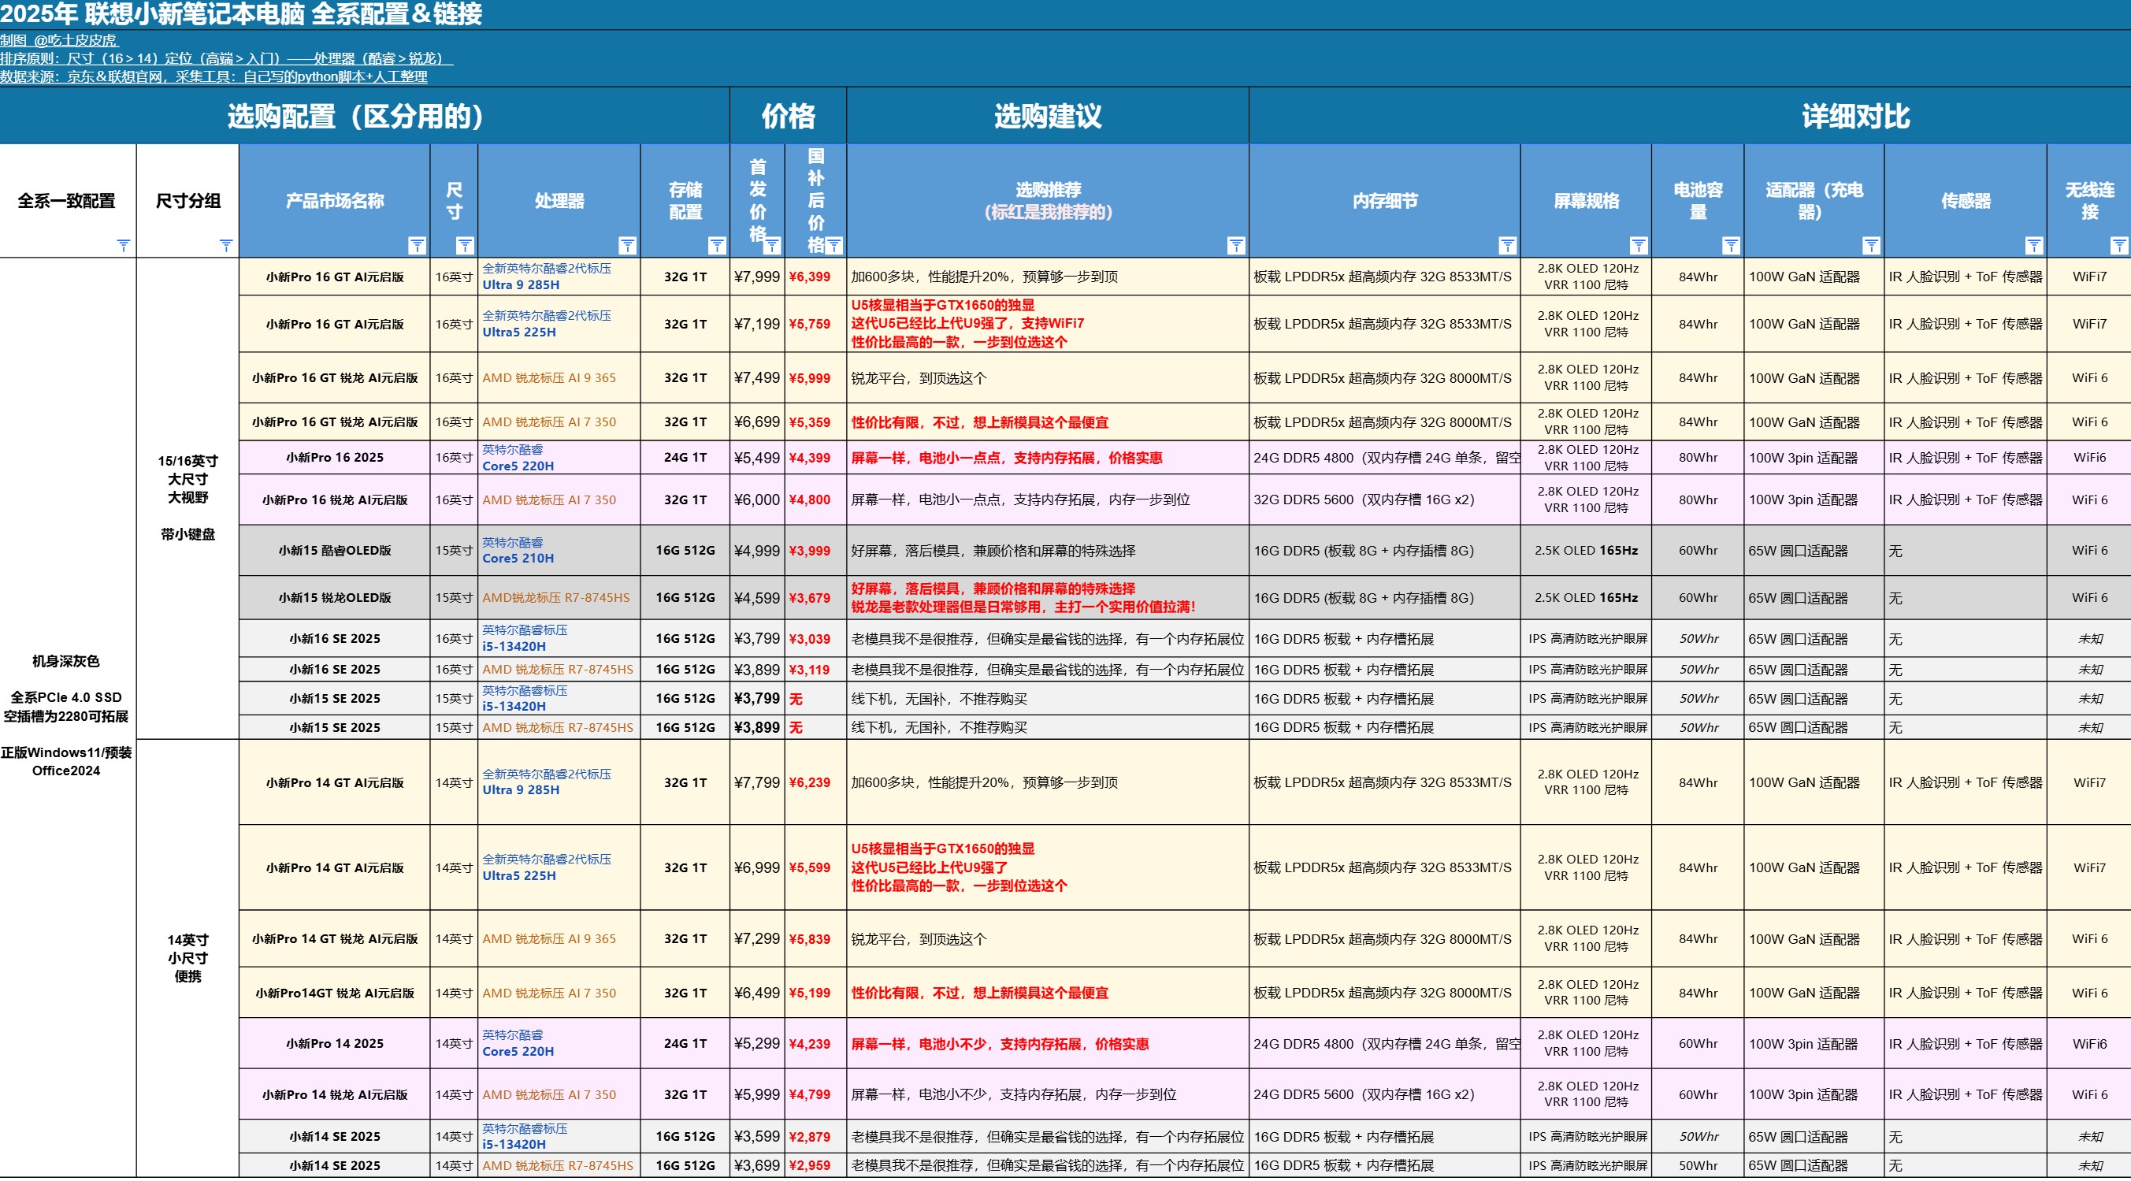
Task: Click the Core5 210H processor cell
Action: pyautogui.click(x=559, y=550)
